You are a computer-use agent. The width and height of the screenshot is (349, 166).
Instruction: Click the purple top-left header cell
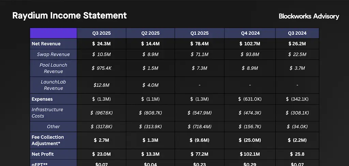[54, 33]
